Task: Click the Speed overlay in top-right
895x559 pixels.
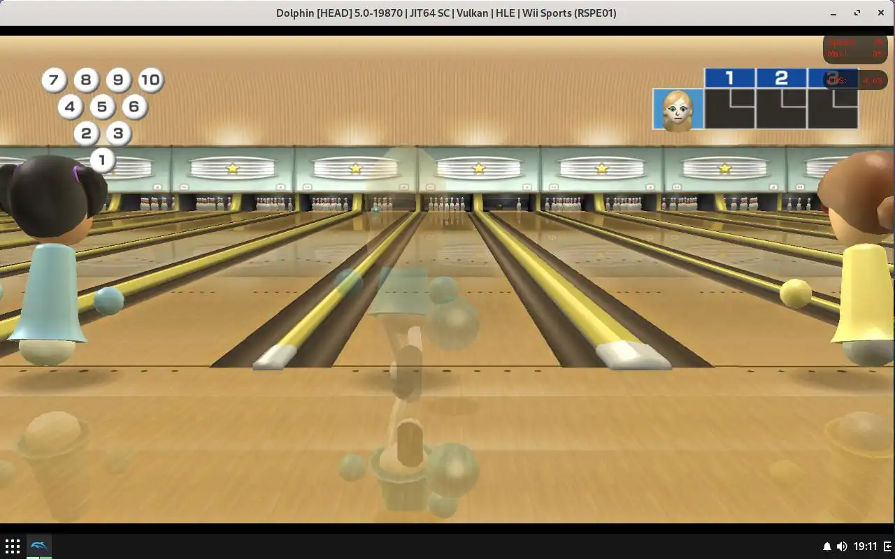Action: pos(855,48)
